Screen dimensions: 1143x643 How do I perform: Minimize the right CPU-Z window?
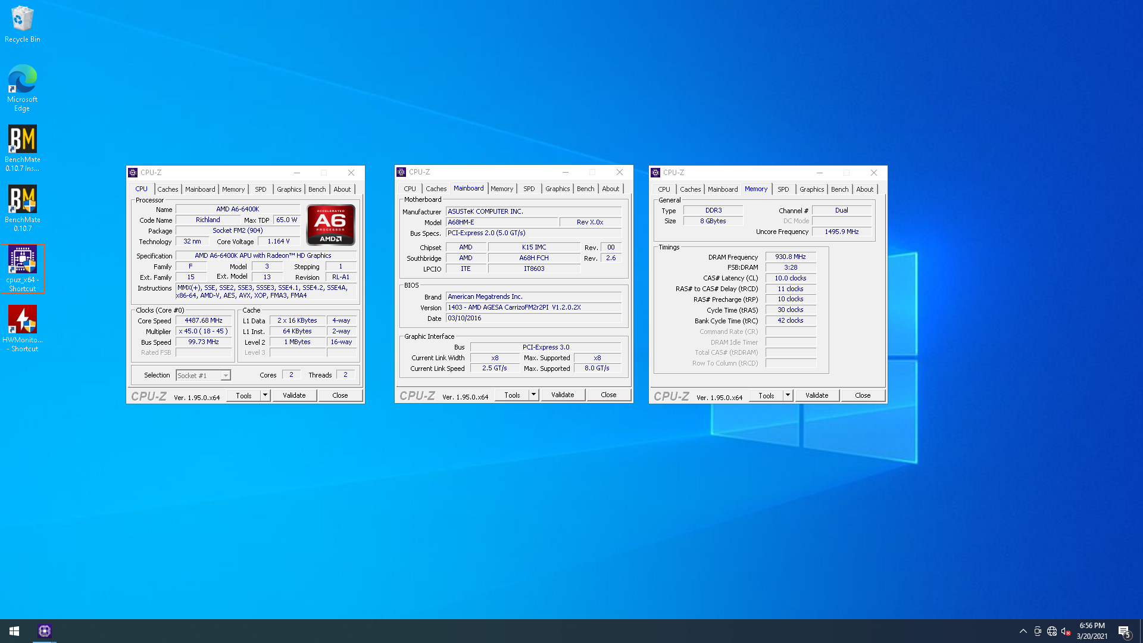(820, 173)
